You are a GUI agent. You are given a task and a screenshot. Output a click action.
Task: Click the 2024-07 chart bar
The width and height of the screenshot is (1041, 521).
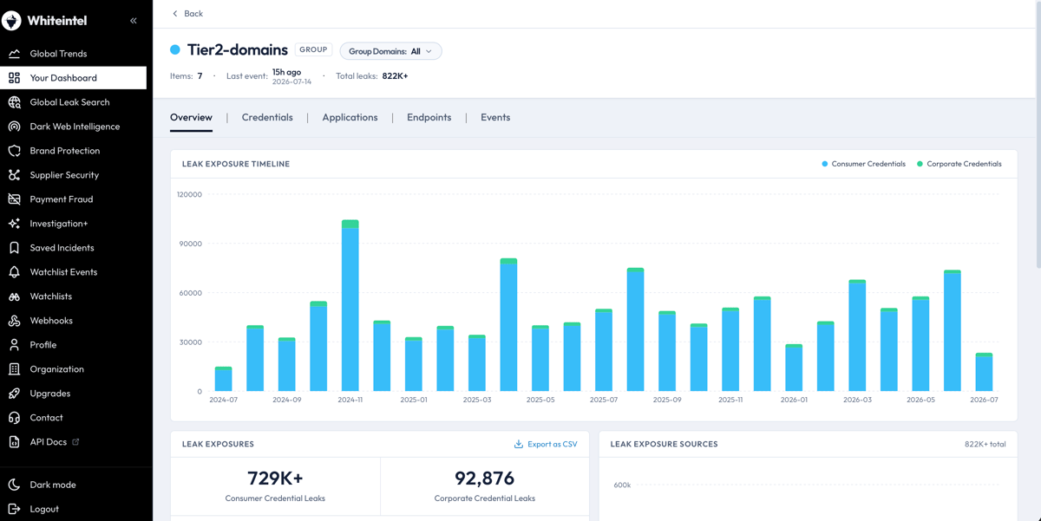point(223,379)
